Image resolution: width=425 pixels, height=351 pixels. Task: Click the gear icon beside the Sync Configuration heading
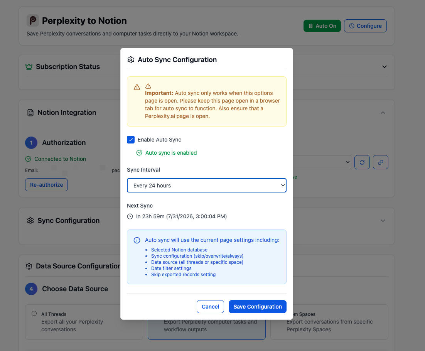pos(30,221)
